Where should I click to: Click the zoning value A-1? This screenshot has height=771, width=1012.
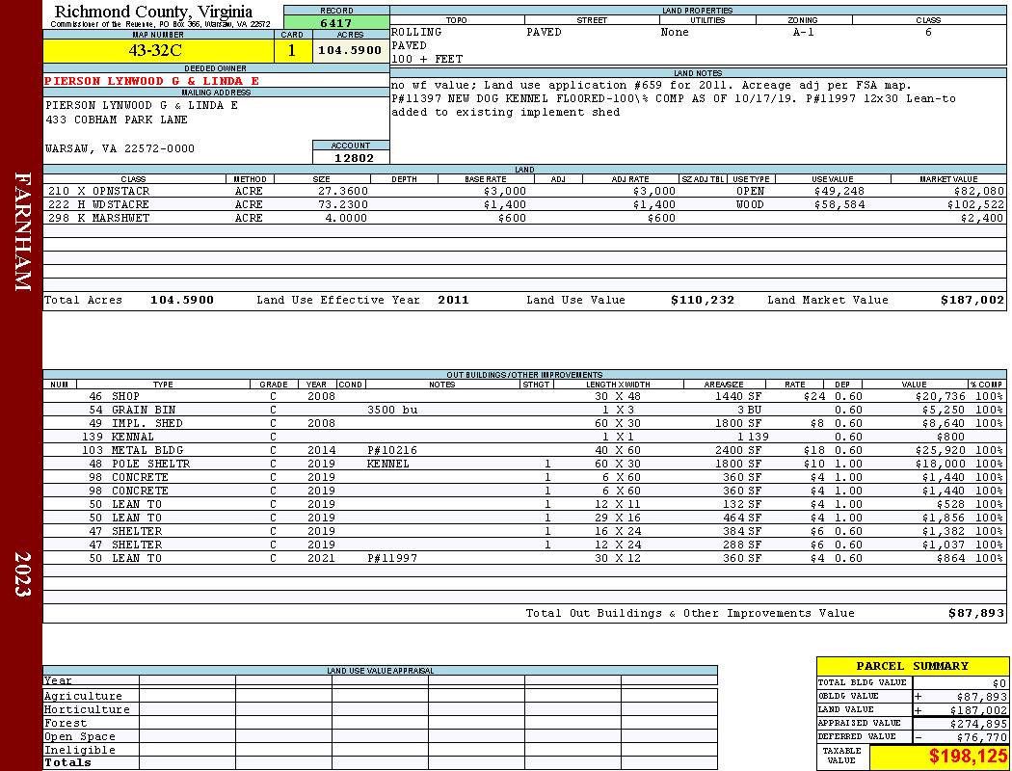tap(803, 32)
